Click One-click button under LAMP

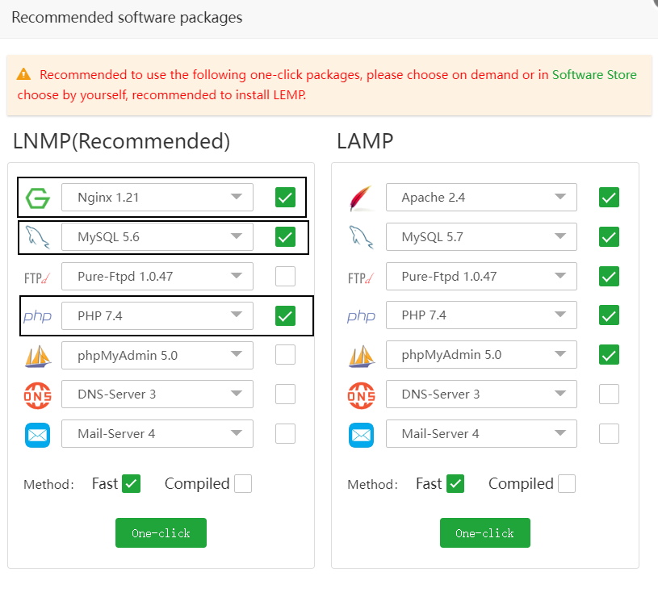click(484, 533)
